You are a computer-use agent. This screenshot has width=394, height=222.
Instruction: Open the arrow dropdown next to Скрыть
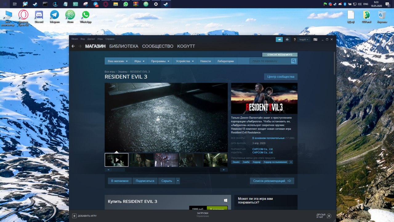pyautogui.click(x=178, y=181)
